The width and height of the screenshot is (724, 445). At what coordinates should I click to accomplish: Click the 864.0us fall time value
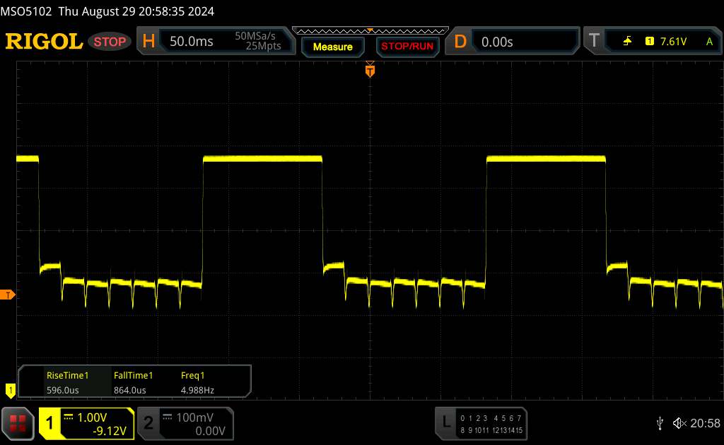pyautogui.click(x=130, y=390)
